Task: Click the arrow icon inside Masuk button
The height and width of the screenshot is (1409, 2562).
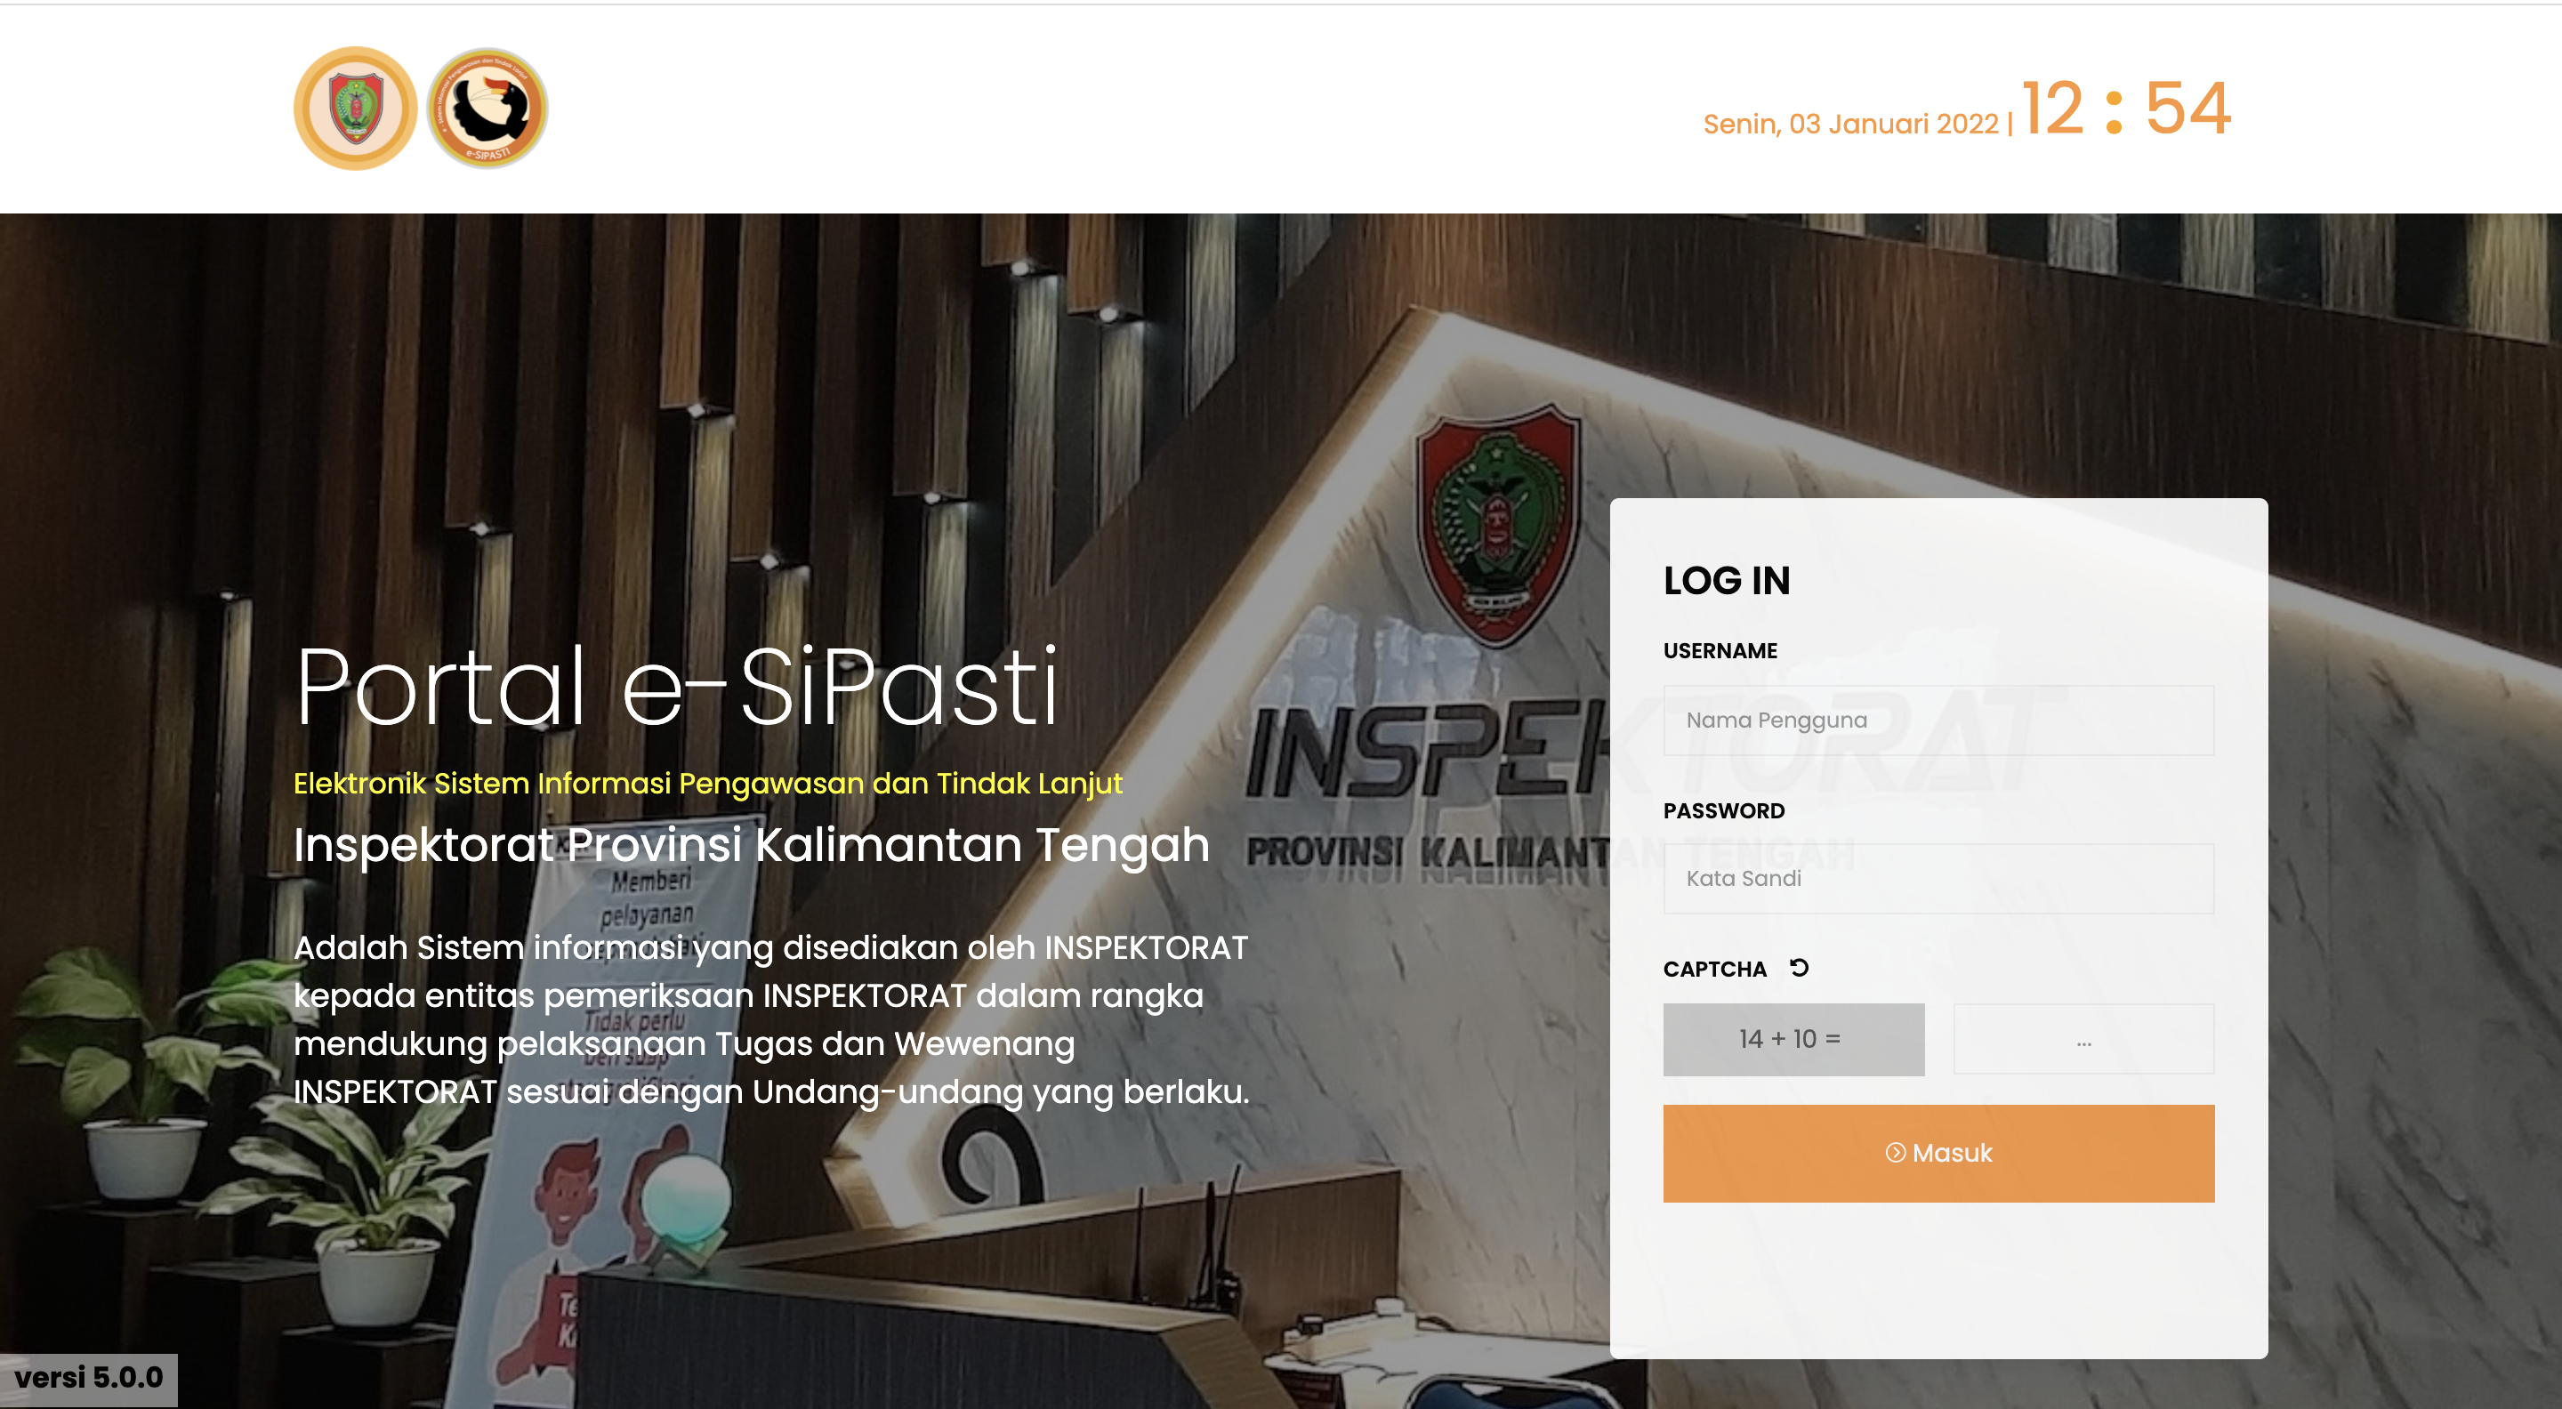Action: pyautogui.click(x=1896, y=1153)
